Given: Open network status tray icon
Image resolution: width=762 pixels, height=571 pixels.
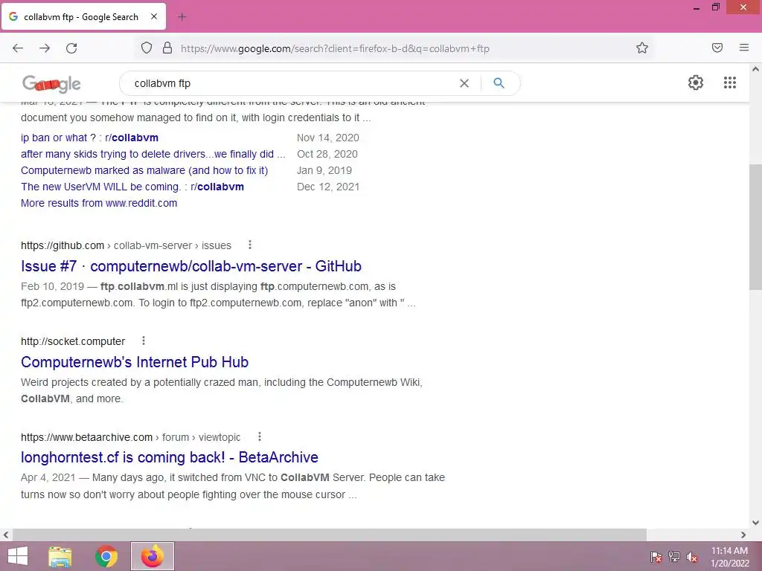Looking at the screenshot, I should (674, 557).
